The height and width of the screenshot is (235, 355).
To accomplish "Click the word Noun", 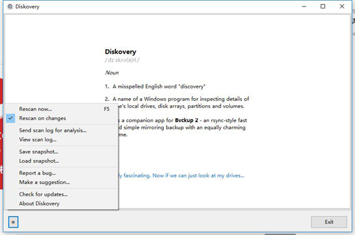I will (x=112, y=72).
